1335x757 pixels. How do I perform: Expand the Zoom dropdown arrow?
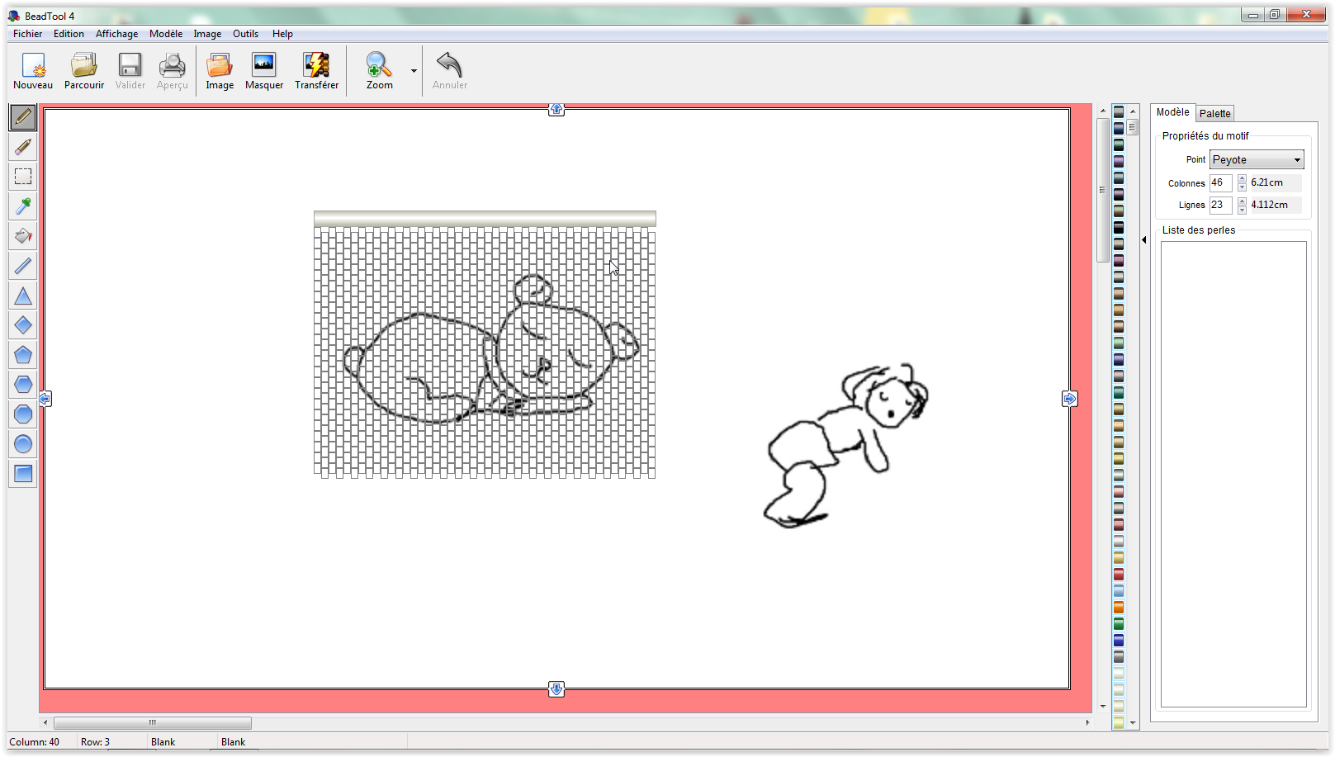414,71
